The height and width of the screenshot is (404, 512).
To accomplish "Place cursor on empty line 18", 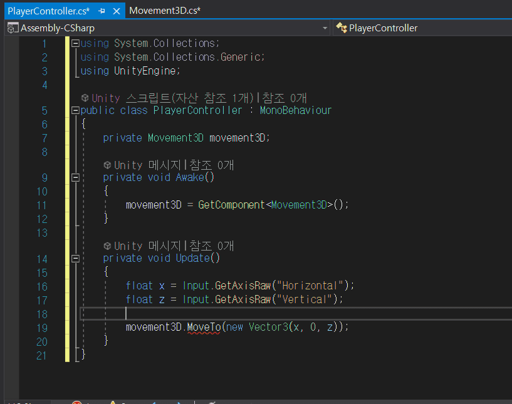I will click(251, 313).
